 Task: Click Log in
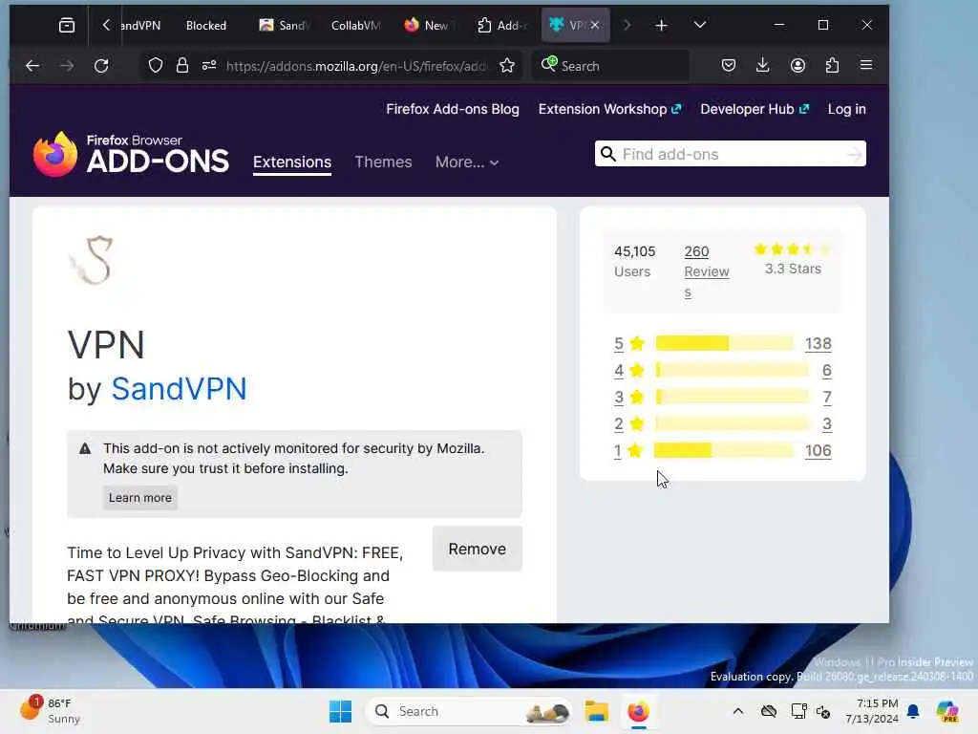click(x=846, y=109)
